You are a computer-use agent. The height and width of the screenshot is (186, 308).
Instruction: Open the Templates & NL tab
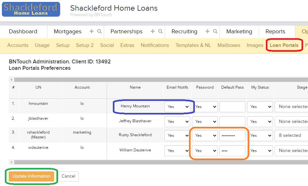pos(193,45)
